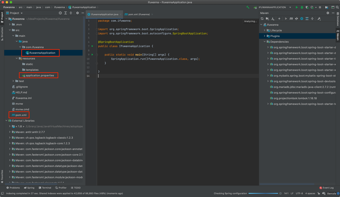This screenshot has height=197, width=340.
Task: Expand all in Project panel
Action: [x=66, y=13]
